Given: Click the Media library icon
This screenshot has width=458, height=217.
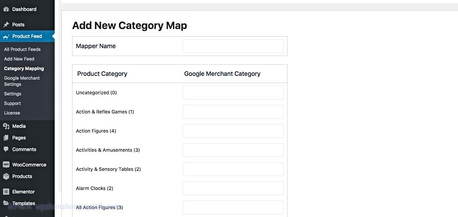Looking at the screenshot, I should (x=6, y=126).
